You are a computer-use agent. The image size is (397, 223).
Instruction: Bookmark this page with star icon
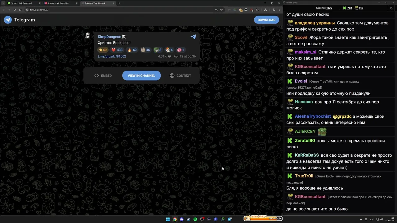tap(221, 10)
